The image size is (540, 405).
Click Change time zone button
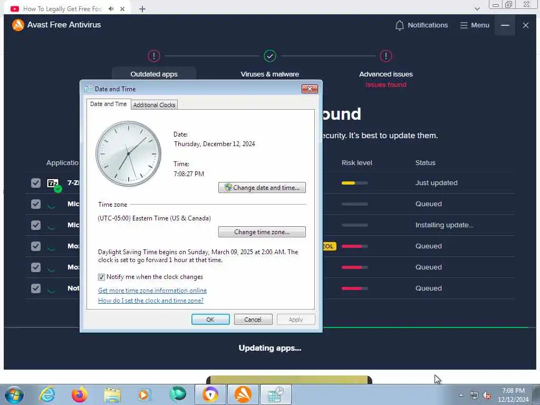coord(262,232)
